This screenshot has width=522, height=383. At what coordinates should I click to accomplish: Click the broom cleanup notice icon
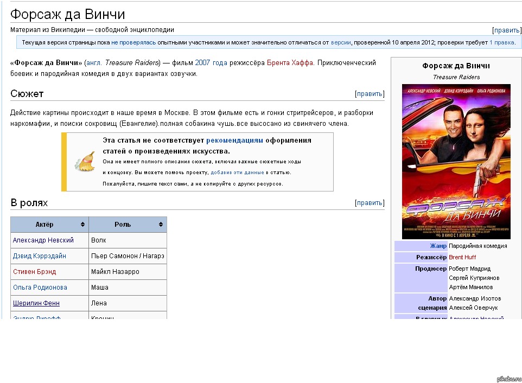tap(84, 162)
